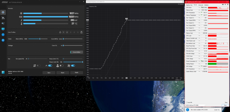Open GPU-Z hamburger menu icon
The width and height of the screenshot is (230, 112).
227,5
